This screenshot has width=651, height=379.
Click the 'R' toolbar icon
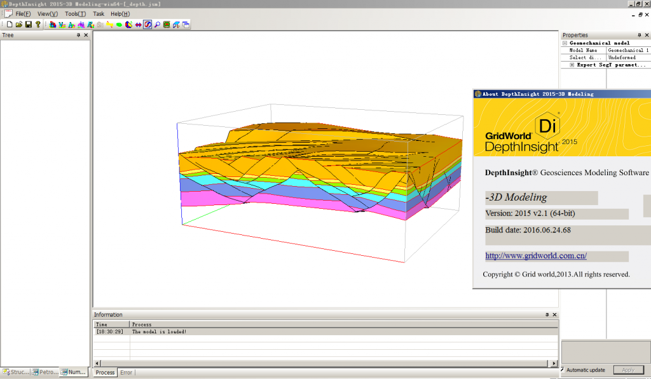pos(90,25)
